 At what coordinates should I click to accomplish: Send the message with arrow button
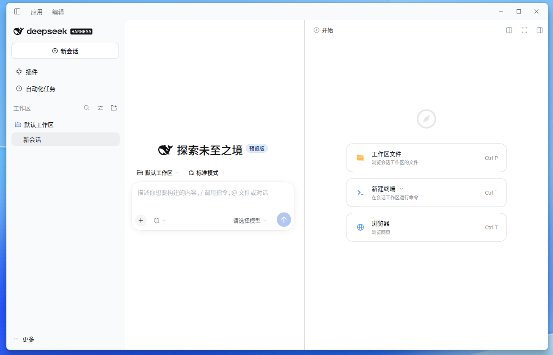pos(284,220)
